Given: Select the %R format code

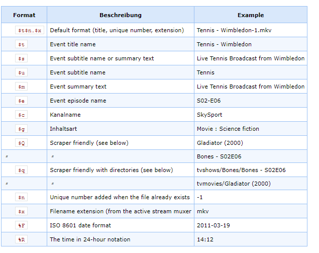Looking at the screenshot, I should [22, 239].
